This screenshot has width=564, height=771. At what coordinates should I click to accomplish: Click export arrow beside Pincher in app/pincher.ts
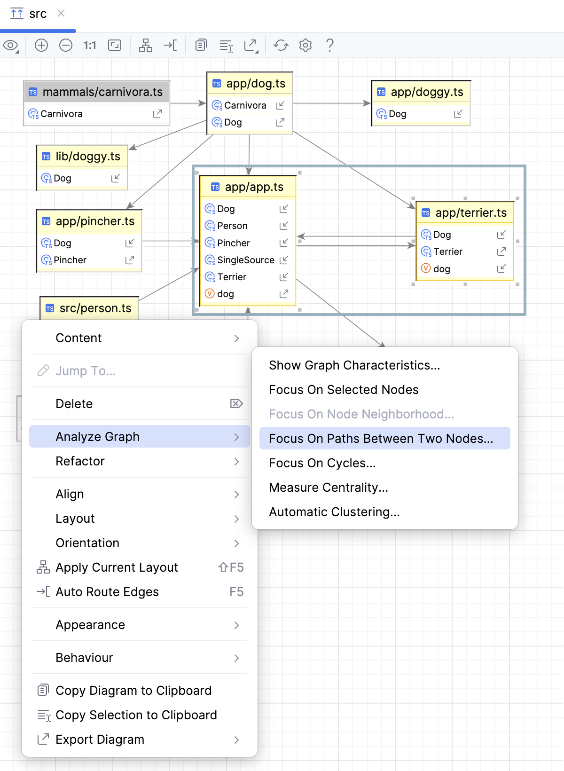click(130, 260)
